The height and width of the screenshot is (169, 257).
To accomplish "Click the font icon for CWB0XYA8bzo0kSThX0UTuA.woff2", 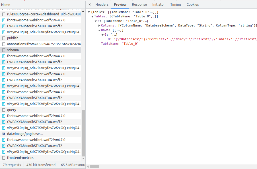I will click(x=3, y=26).
